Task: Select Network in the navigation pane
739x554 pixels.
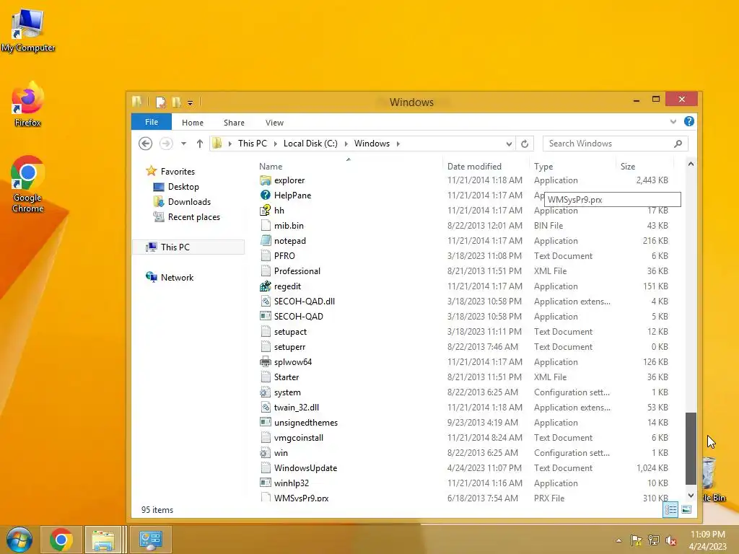Action: click(x=177, y=278)
